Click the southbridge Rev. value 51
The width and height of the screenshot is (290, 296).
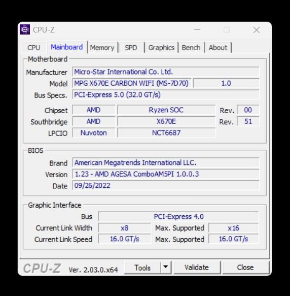(248, 121)
